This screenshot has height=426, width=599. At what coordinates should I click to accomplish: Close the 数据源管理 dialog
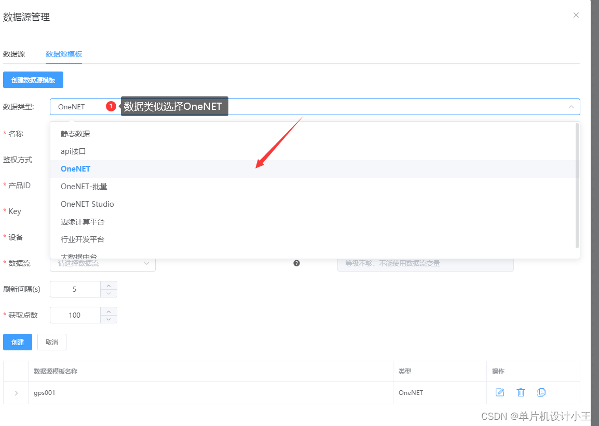[576, 15]
